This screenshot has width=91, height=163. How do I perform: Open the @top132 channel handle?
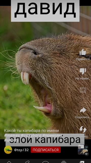point(21,150)
